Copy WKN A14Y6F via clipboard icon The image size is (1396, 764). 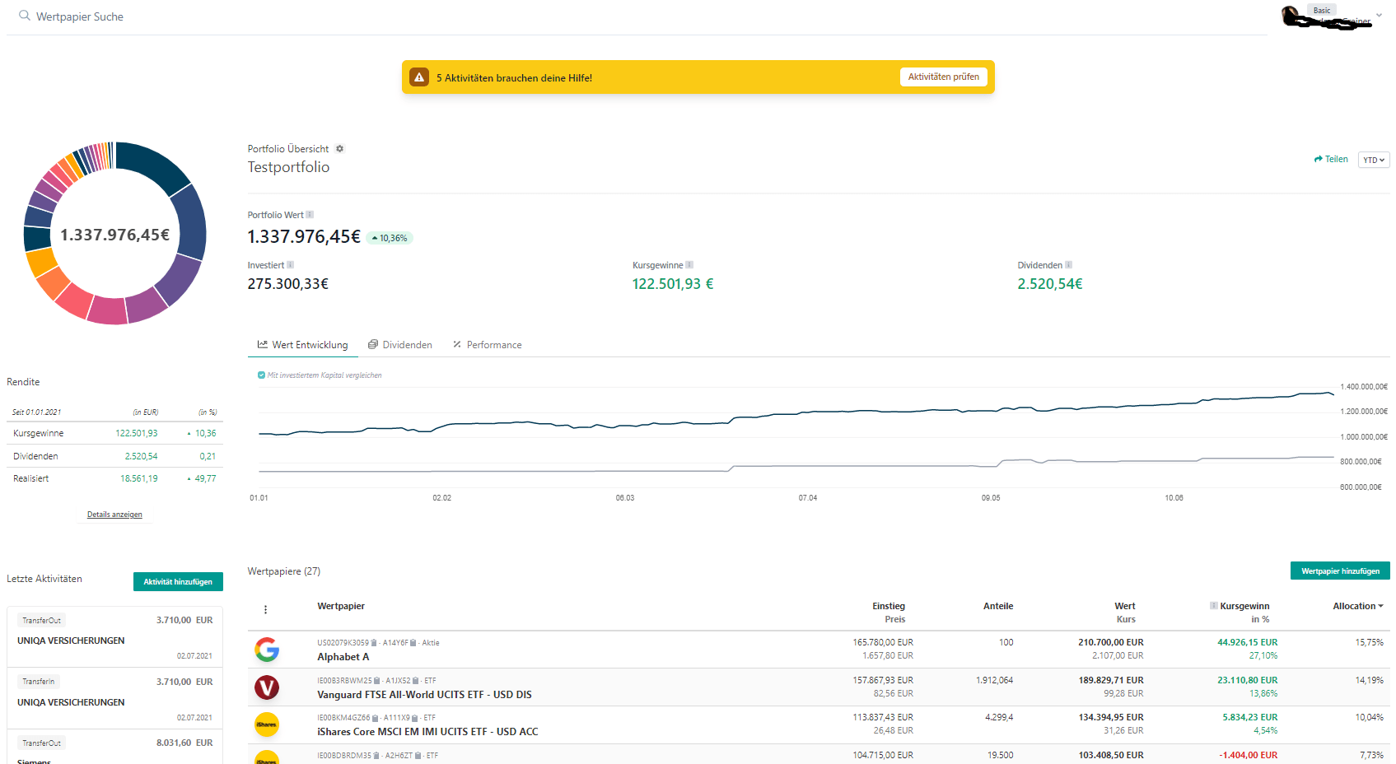pos(413,643)
